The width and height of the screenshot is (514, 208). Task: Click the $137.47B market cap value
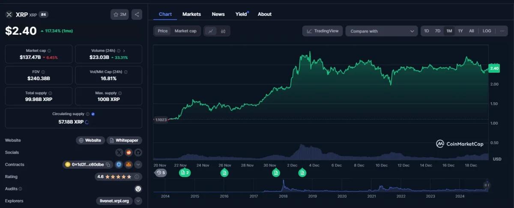30,57
